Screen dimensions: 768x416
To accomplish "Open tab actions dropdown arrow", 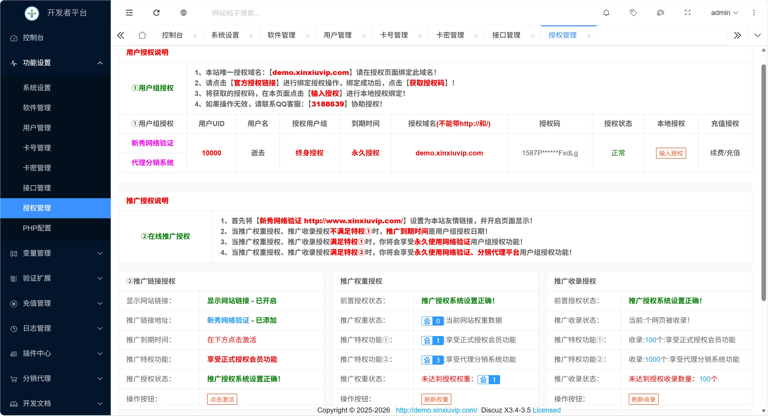I will tap(757, 35).
